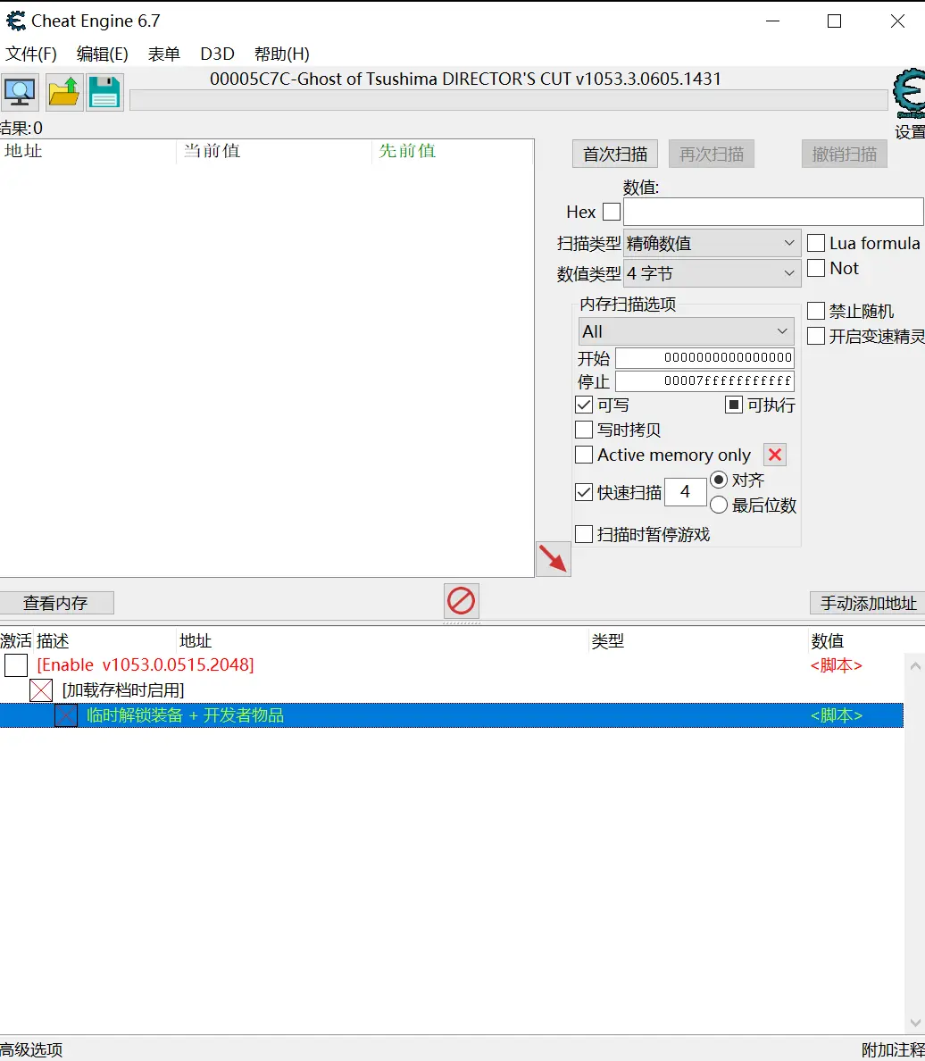
Task: Click the red <脚本> value of Enable row
Action: pyautogui.click(x=837, y=665)
